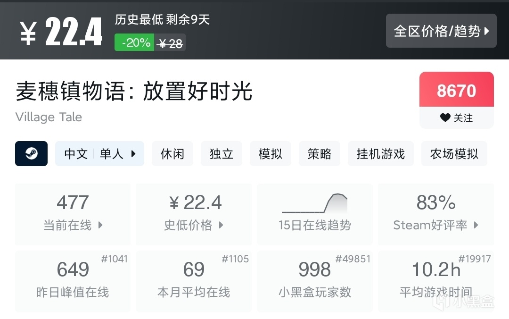Viewport: 509px width, 319px height.
Task: Expand 当前在线 current players details
Action: pos(73,214)
